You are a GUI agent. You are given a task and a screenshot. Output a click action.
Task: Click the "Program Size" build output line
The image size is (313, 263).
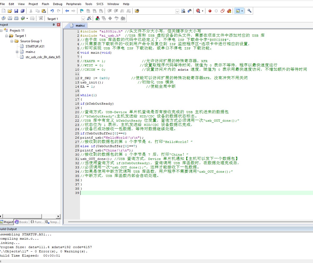(x=46, y=247)
